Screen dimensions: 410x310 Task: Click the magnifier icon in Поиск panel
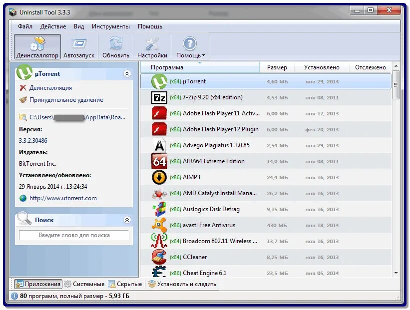(x=24, y=218)
